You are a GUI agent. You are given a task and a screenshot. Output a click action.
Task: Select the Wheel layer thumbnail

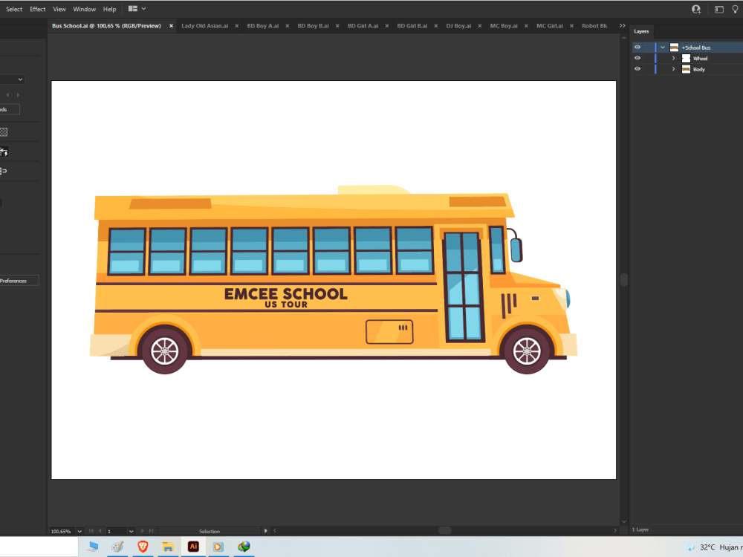[x=686, y=58]
